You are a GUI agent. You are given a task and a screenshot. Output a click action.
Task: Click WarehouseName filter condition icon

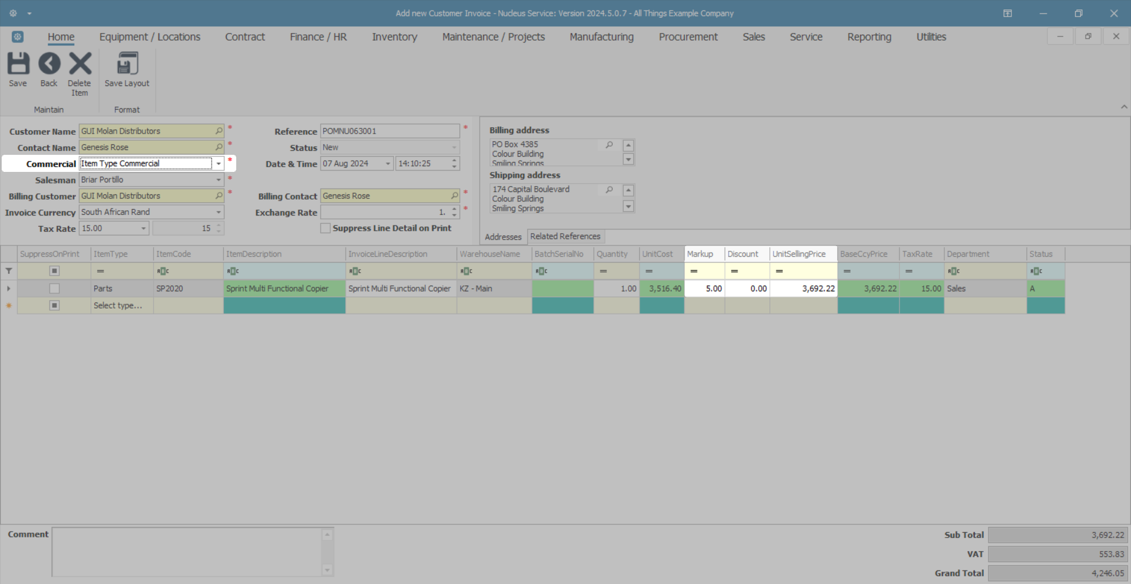click(466, 271)
